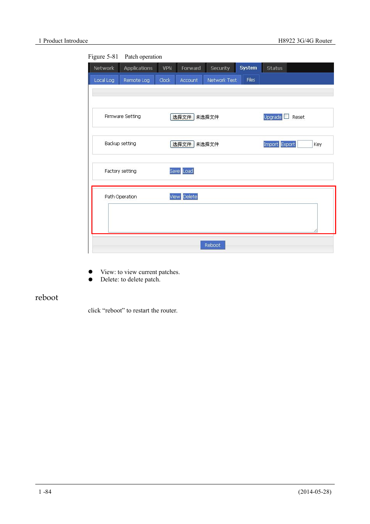Click the 'H8922 3G/4G Router' header text
Screen dimensions: 370x524
305,41
